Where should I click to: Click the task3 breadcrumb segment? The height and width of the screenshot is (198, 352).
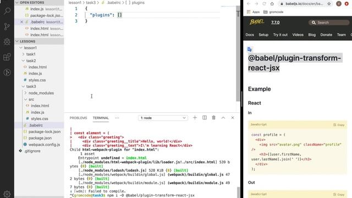(91, 3)
